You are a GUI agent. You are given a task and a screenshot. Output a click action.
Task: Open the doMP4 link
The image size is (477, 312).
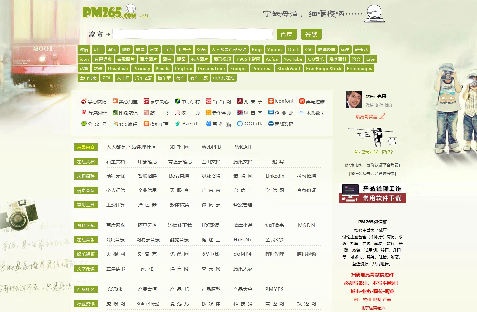click(243, 254)
